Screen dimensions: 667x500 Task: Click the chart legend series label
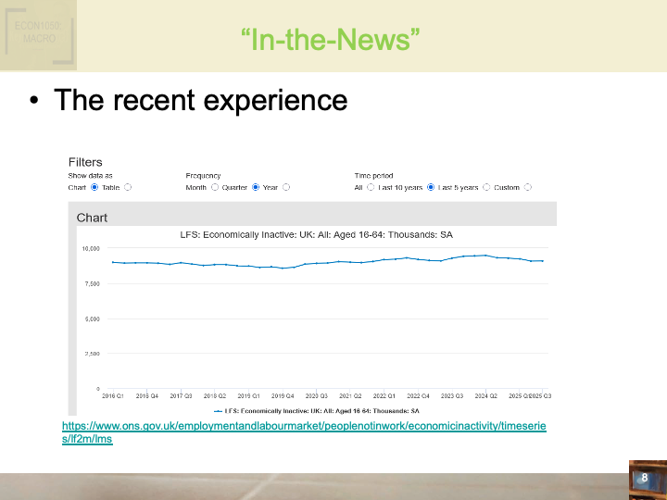[322, 409]
